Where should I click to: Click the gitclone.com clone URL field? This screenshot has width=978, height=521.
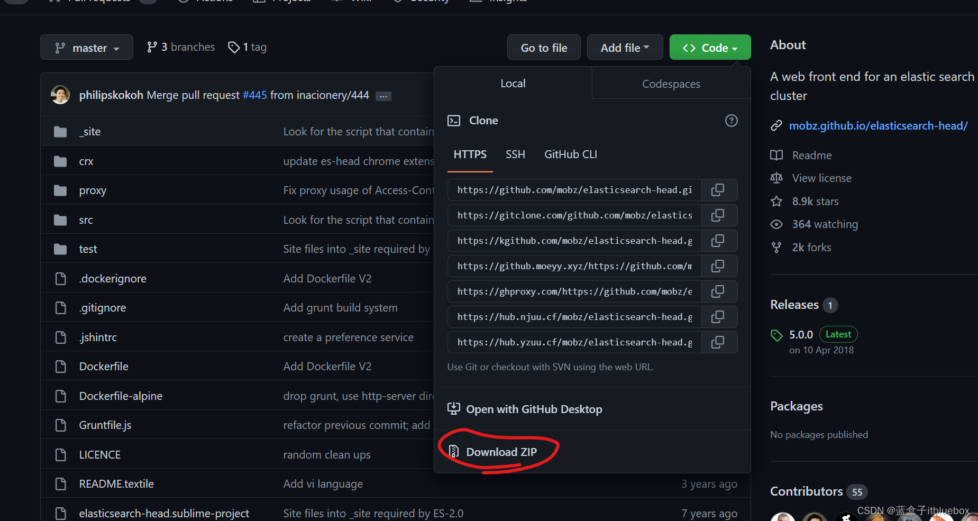click(574, 215)
